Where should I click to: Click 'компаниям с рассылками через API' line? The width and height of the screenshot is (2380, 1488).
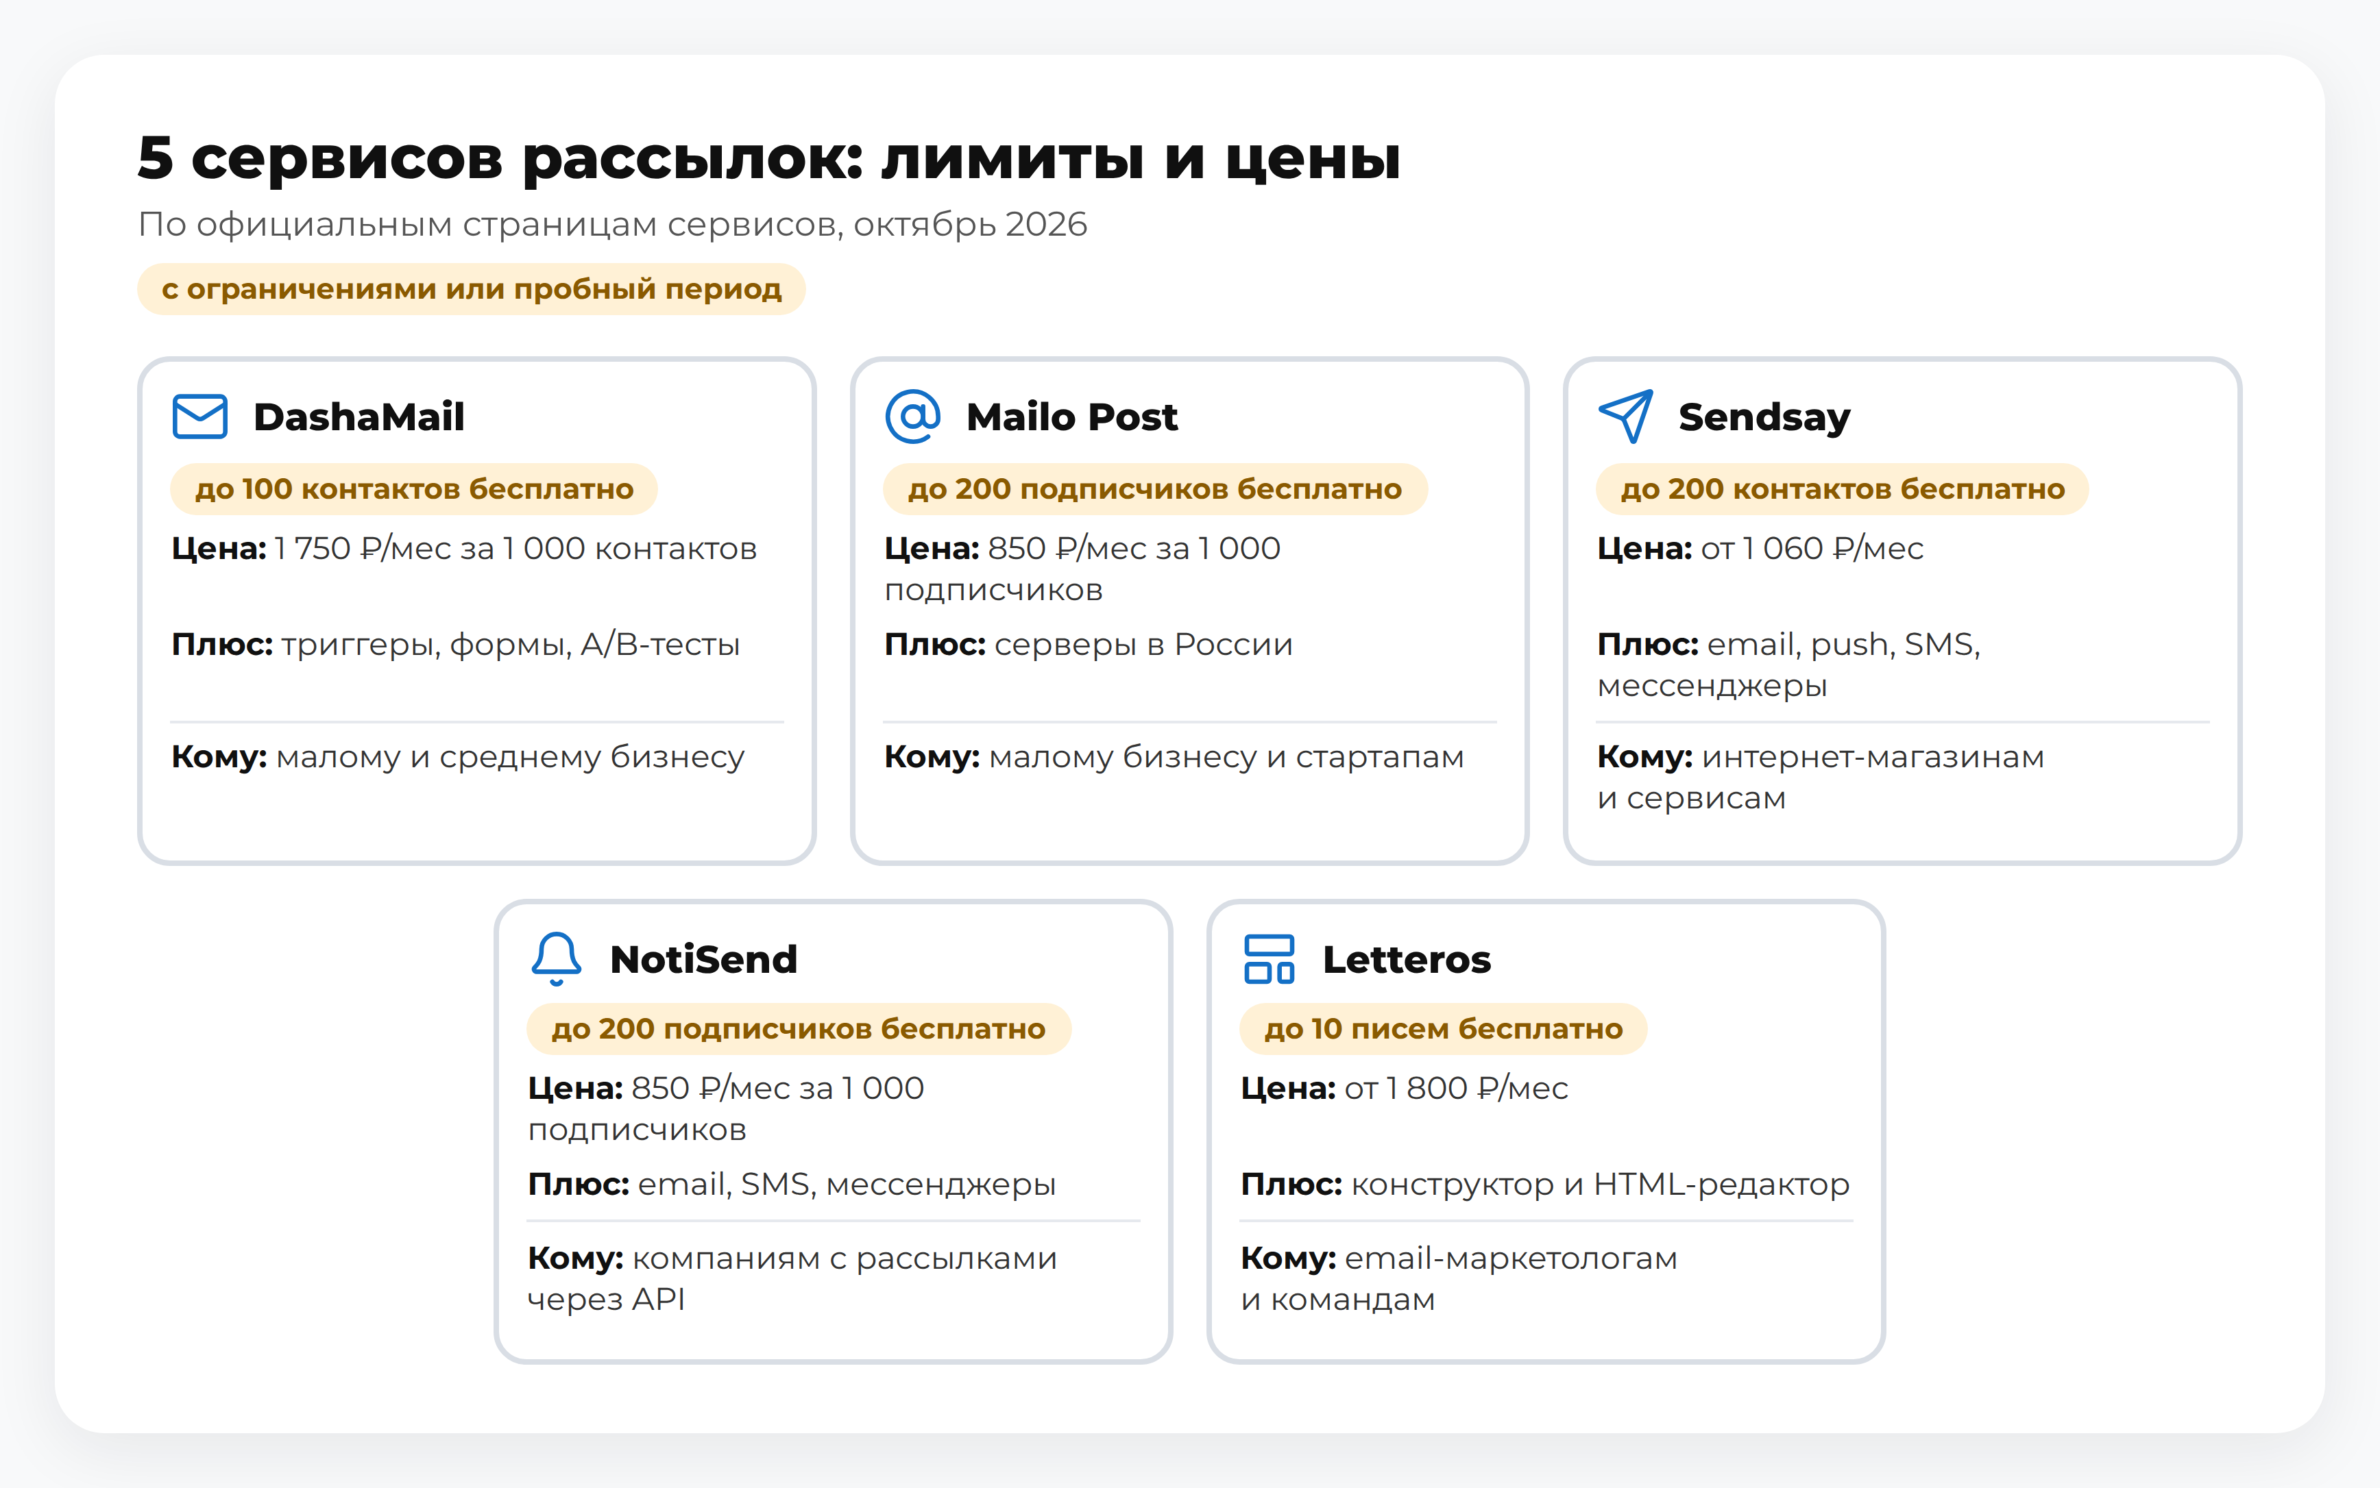792,1278
